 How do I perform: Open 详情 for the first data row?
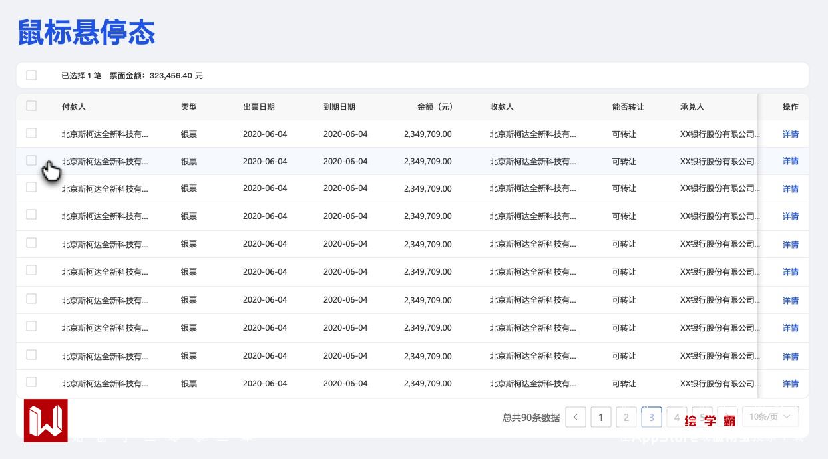coord(791,134)
